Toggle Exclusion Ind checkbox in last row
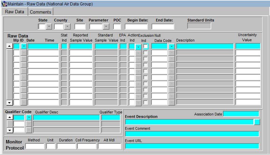Screen dimensions: 270x155 [146, 102]
